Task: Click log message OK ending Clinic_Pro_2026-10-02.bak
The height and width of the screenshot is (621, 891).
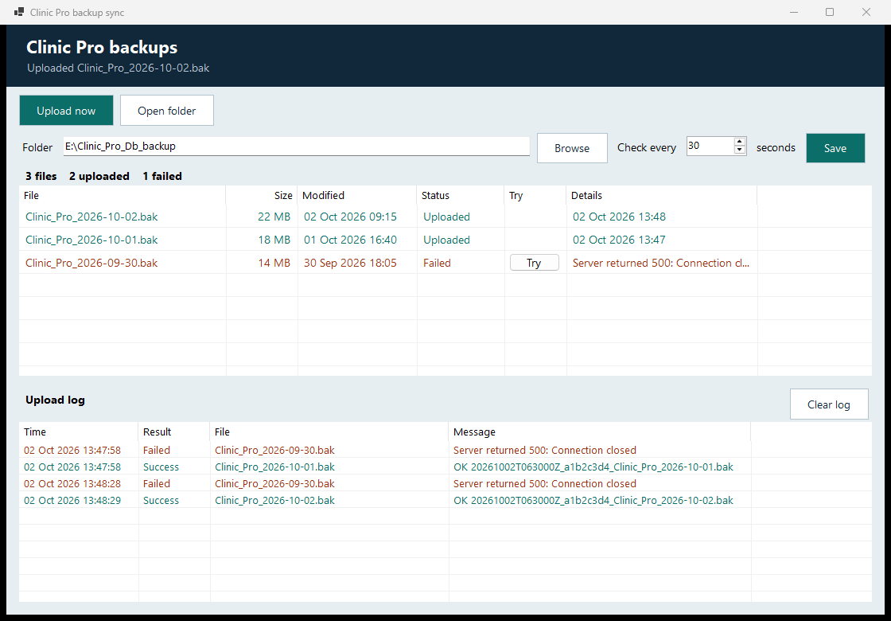Action: pos(593,501)
